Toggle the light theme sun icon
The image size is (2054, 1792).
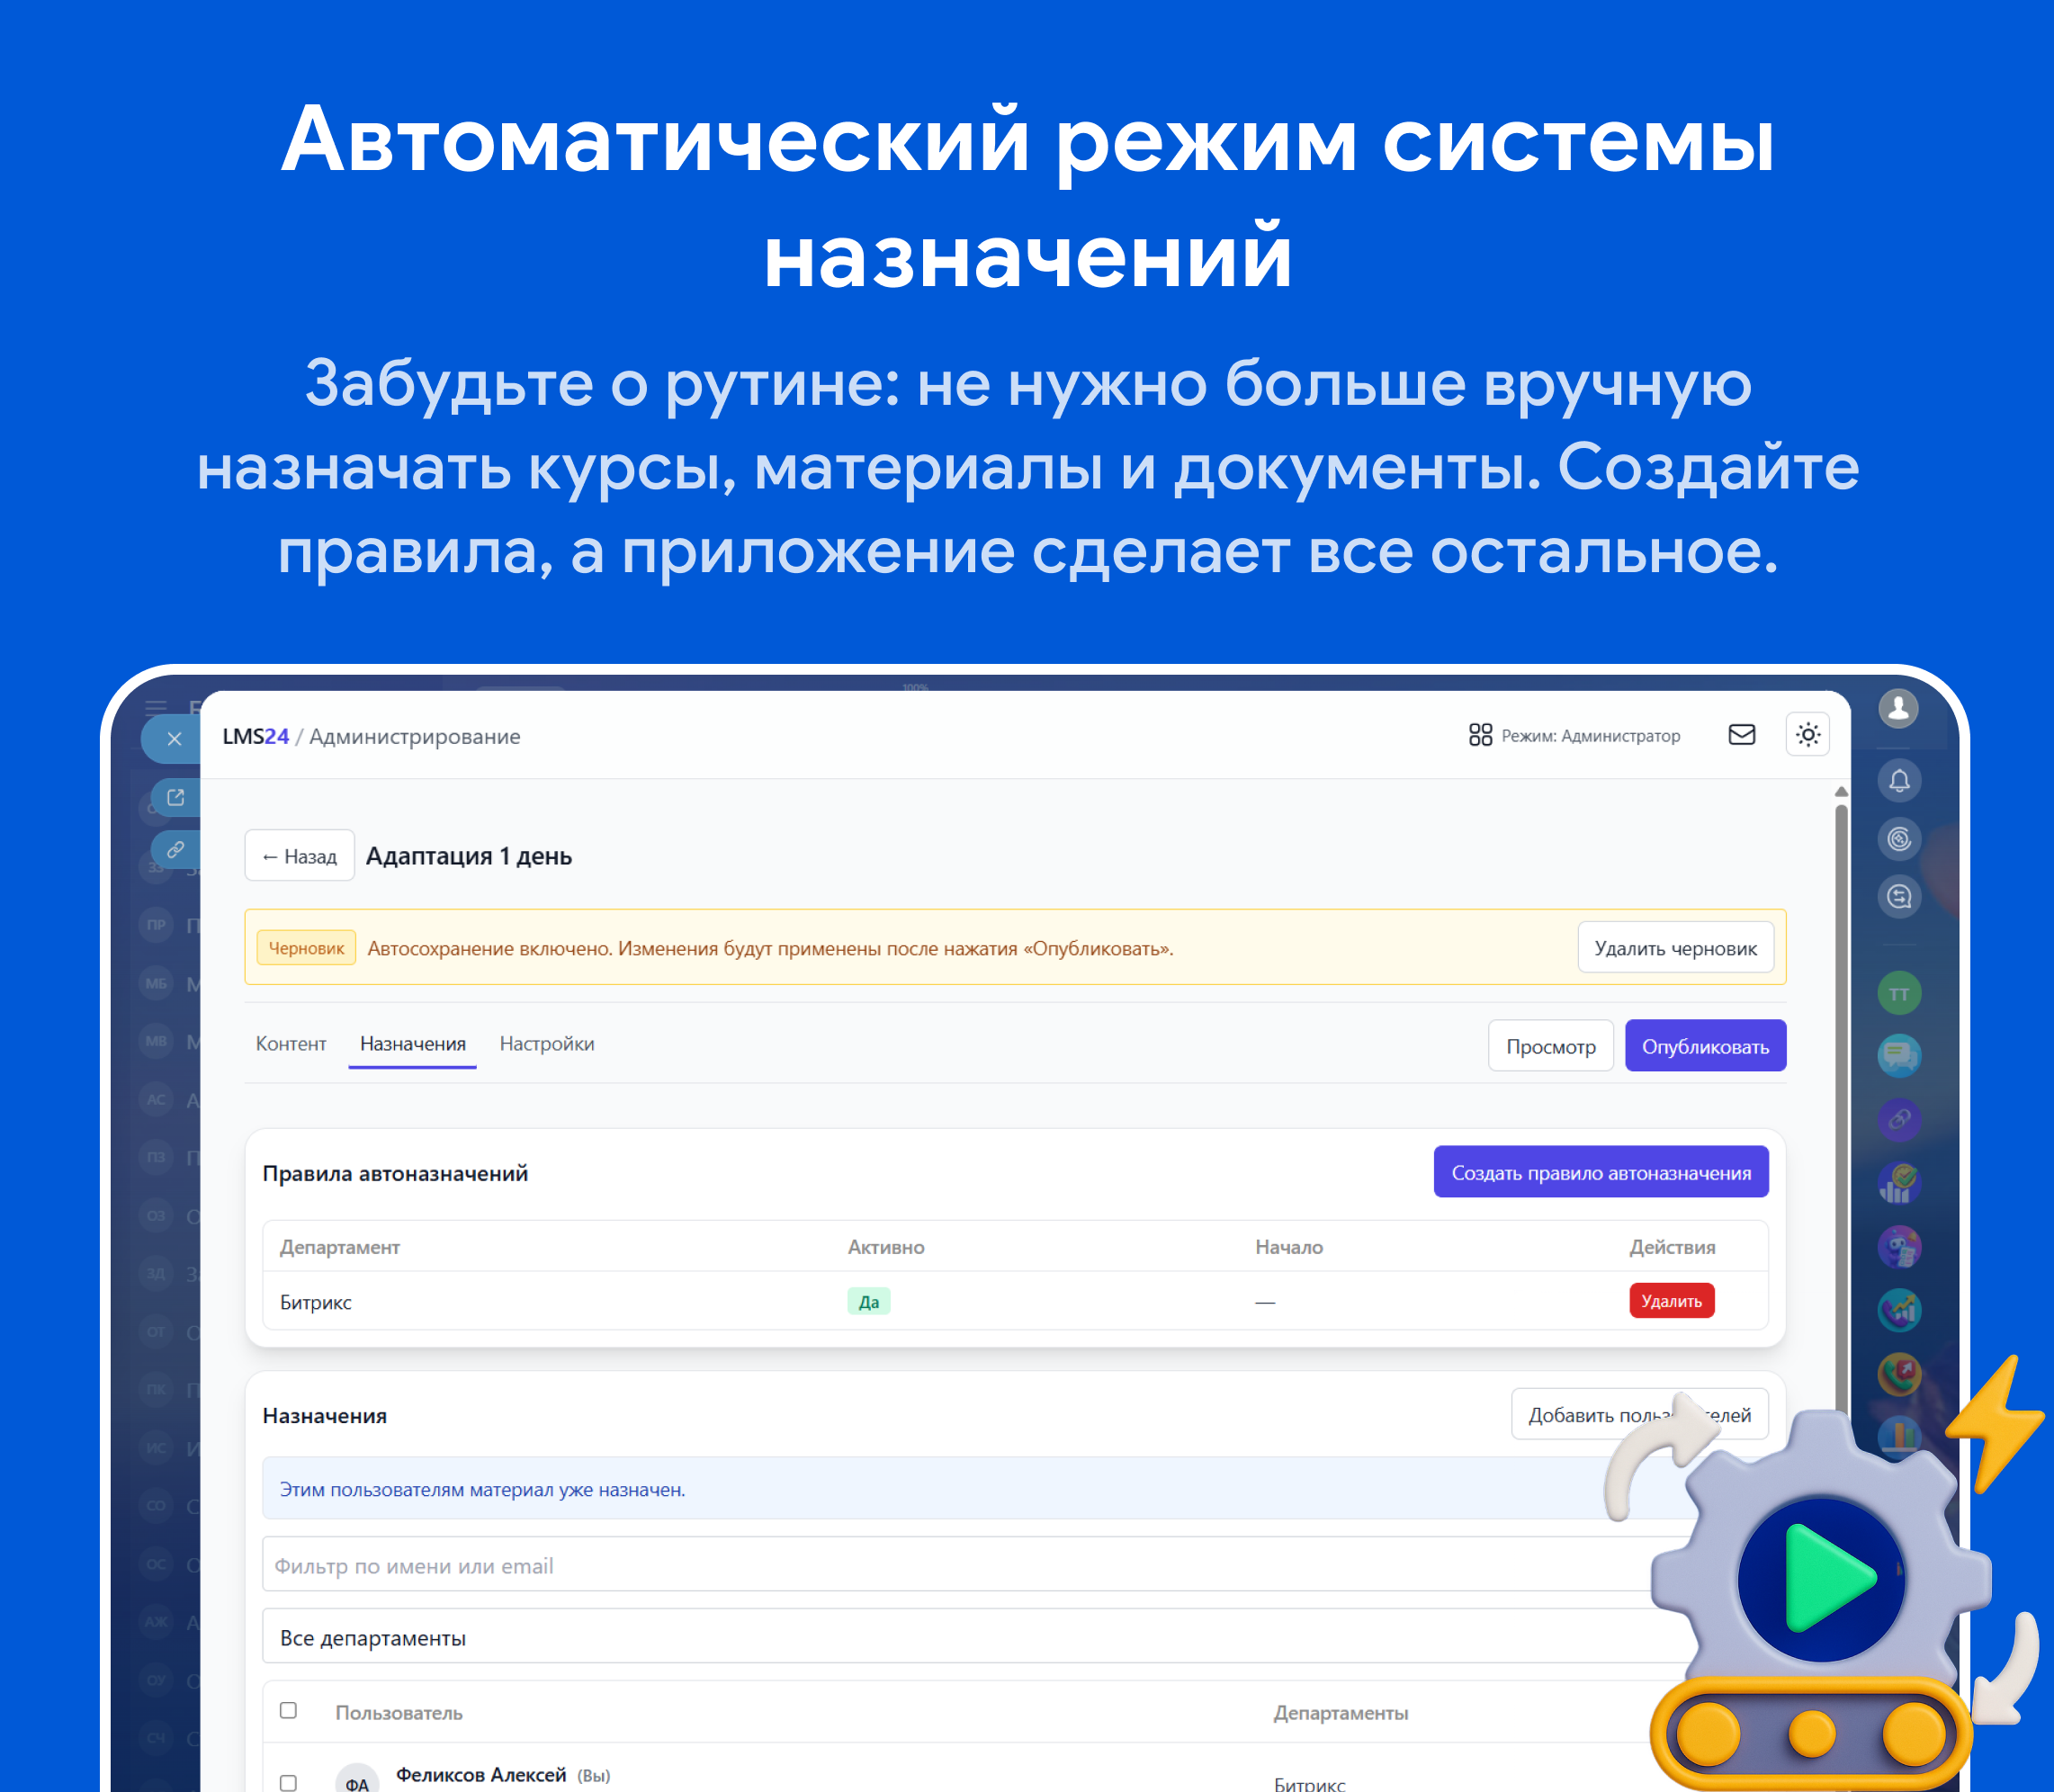[x=1807, y=735]
